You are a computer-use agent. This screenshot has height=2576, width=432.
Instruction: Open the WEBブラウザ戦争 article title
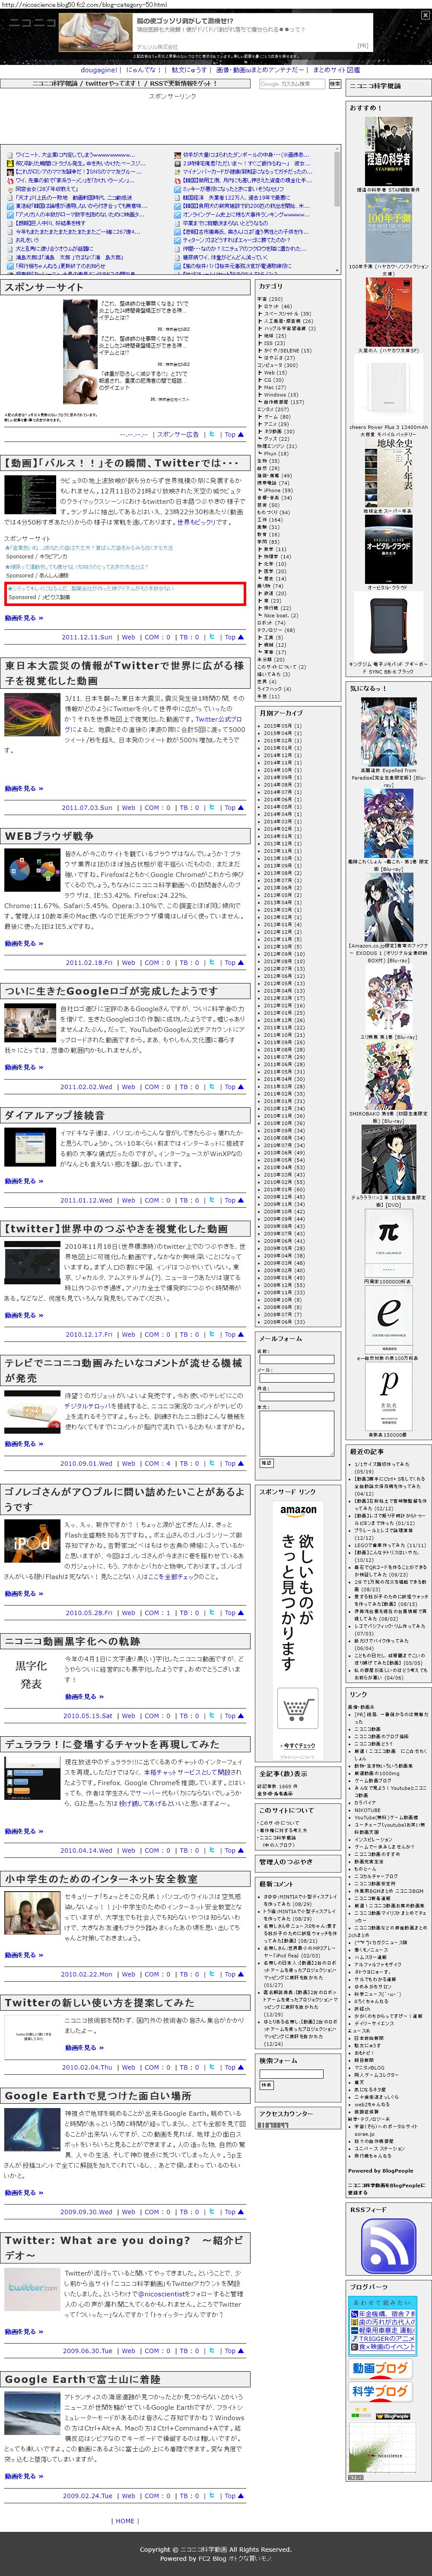(50, 836)
